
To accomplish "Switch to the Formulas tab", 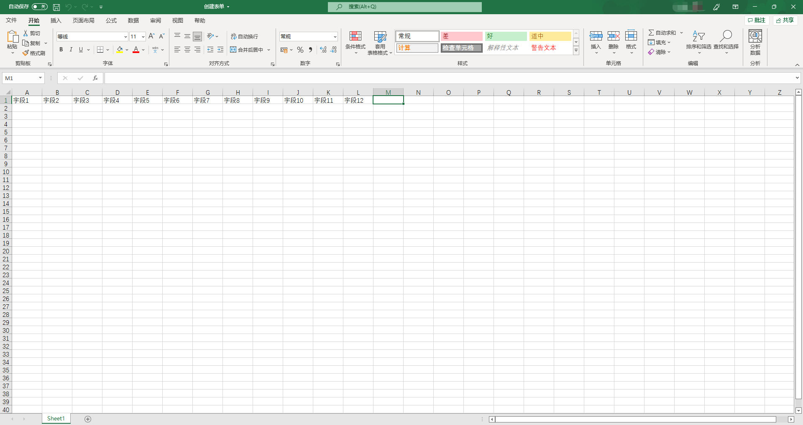I will (x=111, y=20).
